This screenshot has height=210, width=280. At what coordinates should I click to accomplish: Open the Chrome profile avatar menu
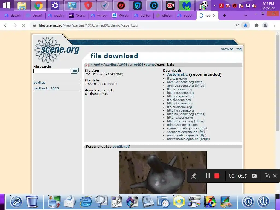265,25
